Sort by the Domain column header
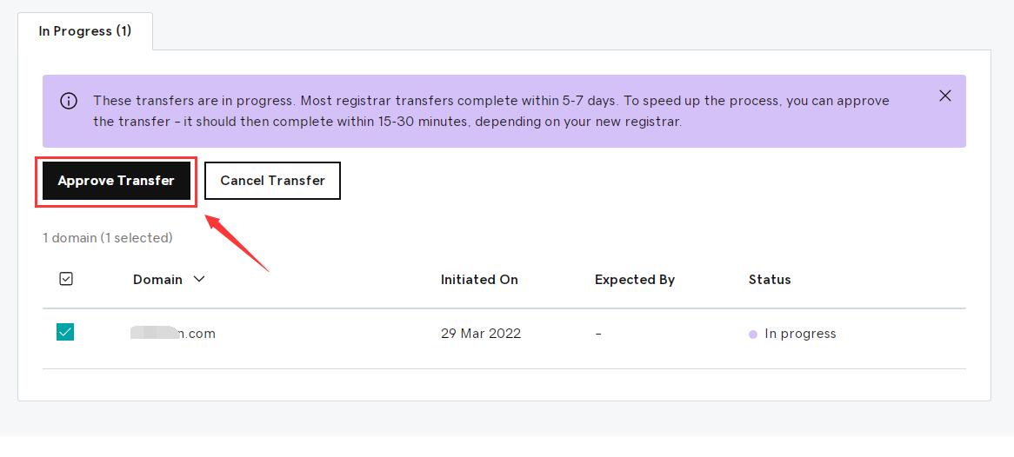 click(x=157, y=279)
